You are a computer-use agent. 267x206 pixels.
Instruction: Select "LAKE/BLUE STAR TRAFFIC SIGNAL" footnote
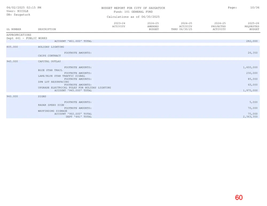coord(61,76)
